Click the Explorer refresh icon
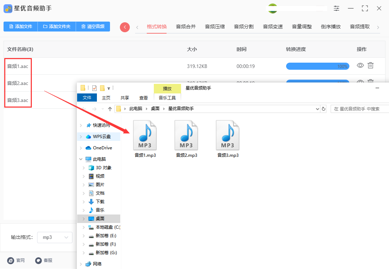This screenshot has width=389, height=269. [x=324, y=109]
